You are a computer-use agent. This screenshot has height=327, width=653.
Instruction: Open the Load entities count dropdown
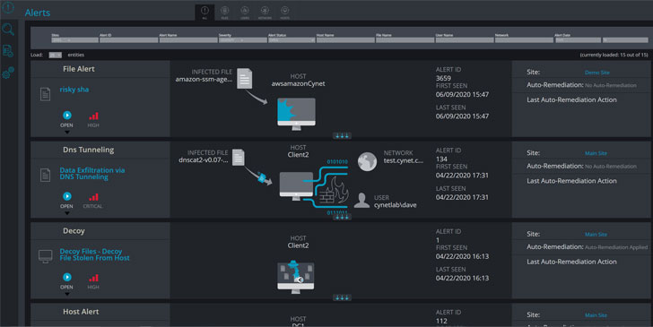55,55
